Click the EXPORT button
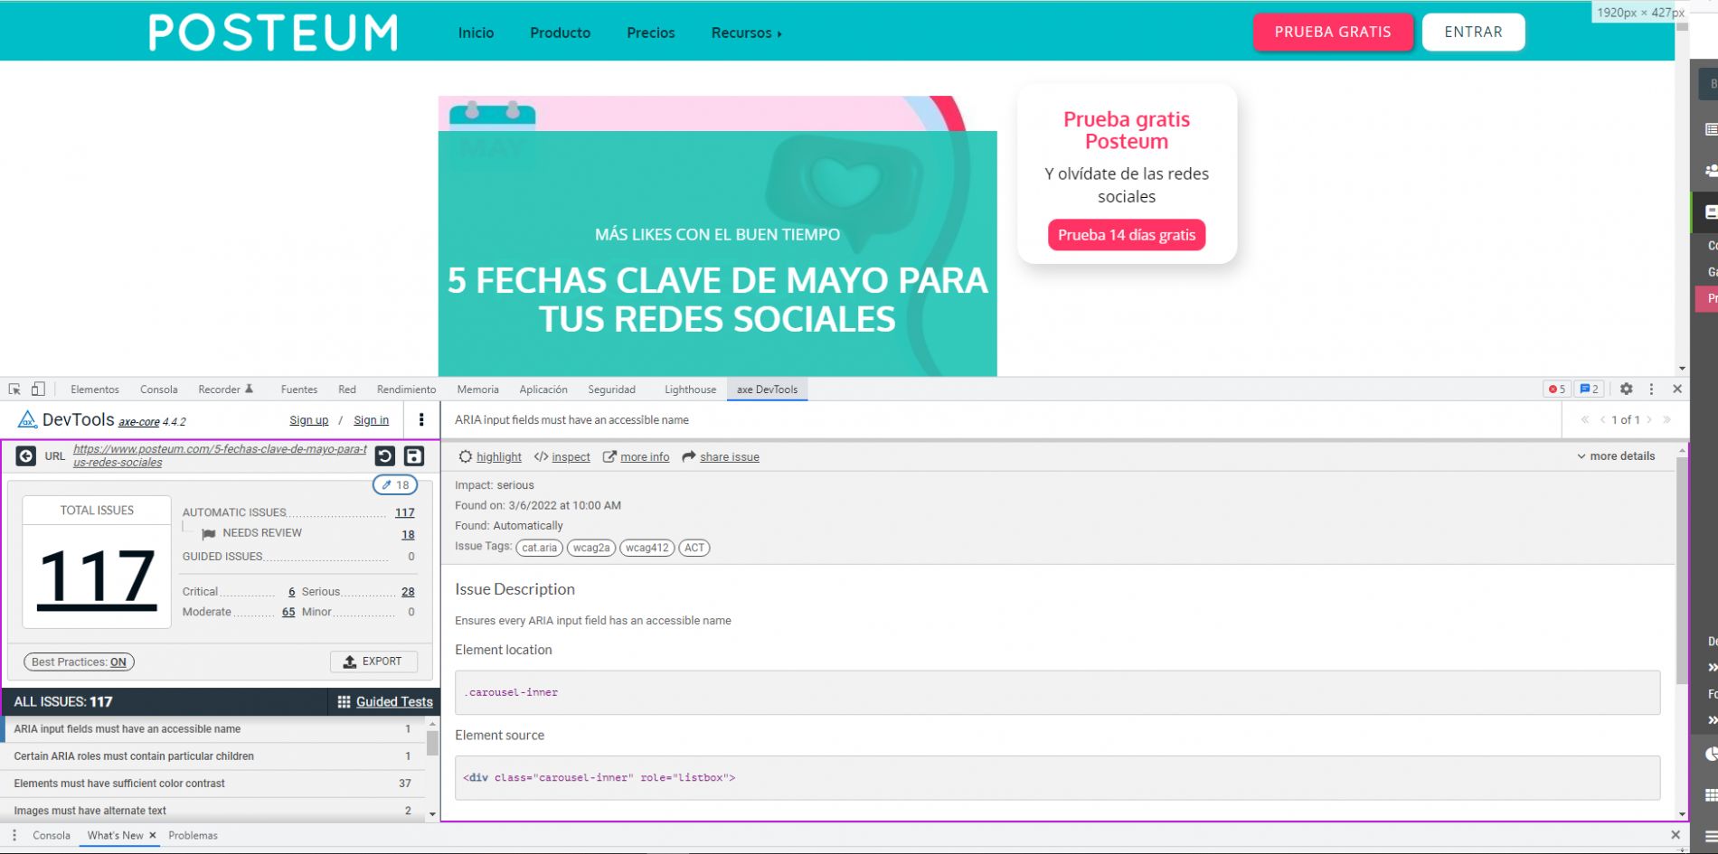This screenshot has width=1718, height=854. (x=373, y=662)
